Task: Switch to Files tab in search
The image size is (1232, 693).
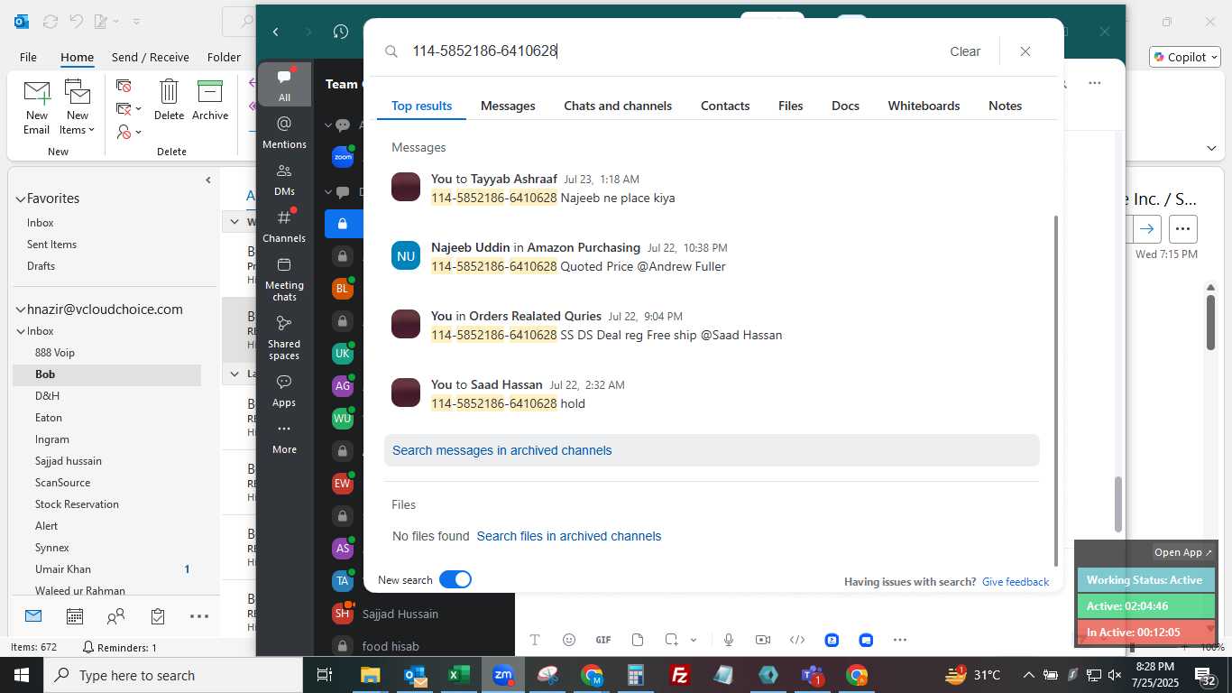Action: pyautogui.click(x=791, y=106)
